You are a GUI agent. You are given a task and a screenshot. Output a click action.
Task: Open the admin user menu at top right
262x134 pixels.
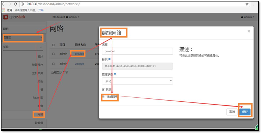248,17
